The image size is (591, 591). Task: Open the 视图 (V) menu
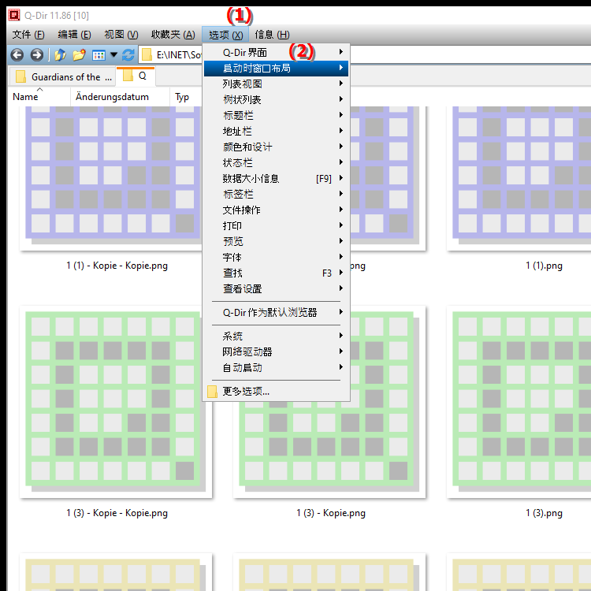pyautogui.click(x=121, y=35)
